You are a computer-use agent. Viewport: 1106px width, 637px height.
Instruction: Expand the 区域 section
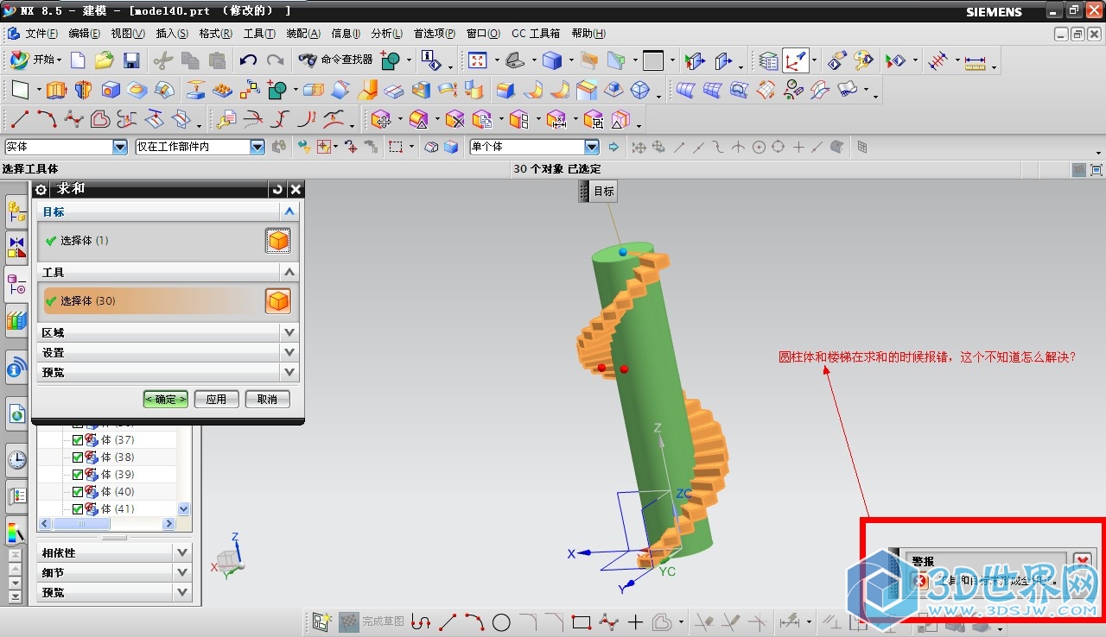pos(289,332)
